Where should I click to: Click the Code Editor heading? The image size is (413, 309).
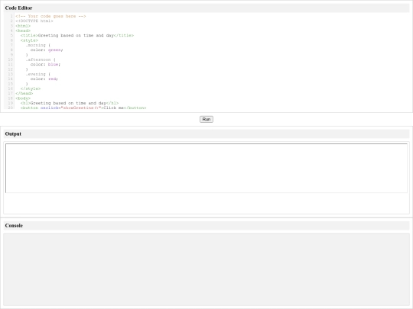click(x=18, y=8)
